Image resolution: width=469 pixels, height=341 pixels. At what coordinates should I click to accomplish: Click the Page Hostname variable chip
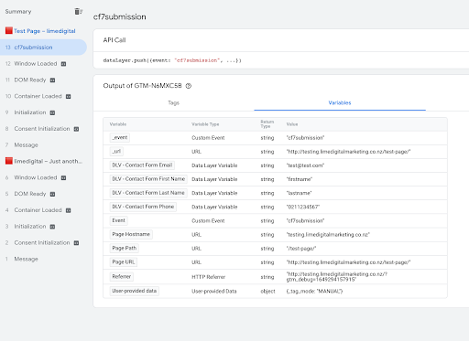click(131, 234)
